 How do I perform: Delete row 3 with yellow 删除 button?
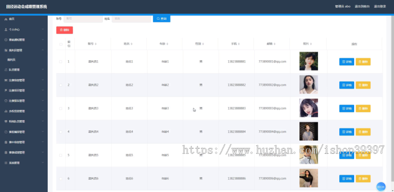(x=363, y=108)
